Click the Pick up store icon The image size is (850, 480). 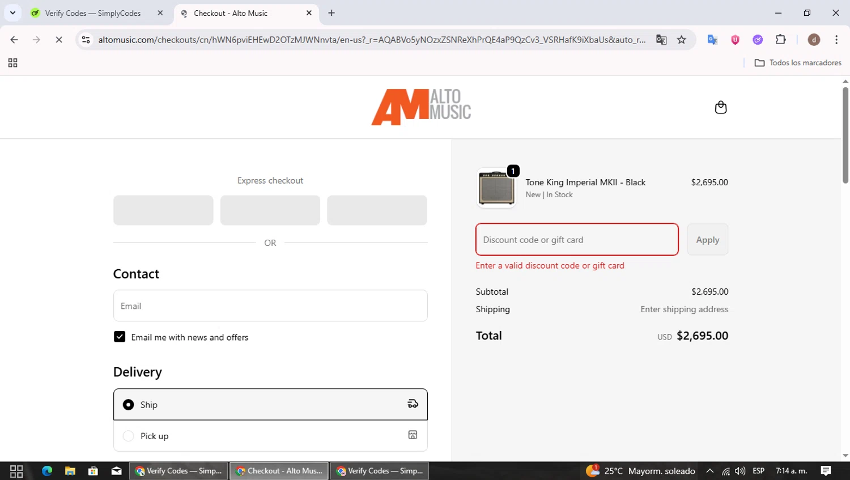[413, 435]
